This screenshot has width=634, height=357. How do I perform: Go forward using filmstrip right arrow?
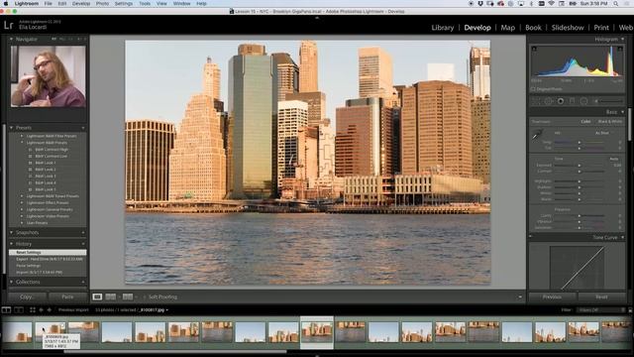coord(50,310)
